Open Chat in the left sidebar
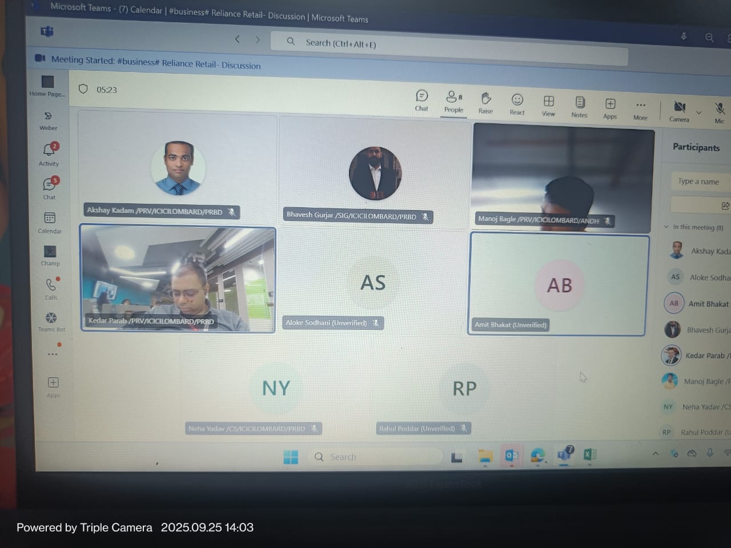 pos(50,188)
